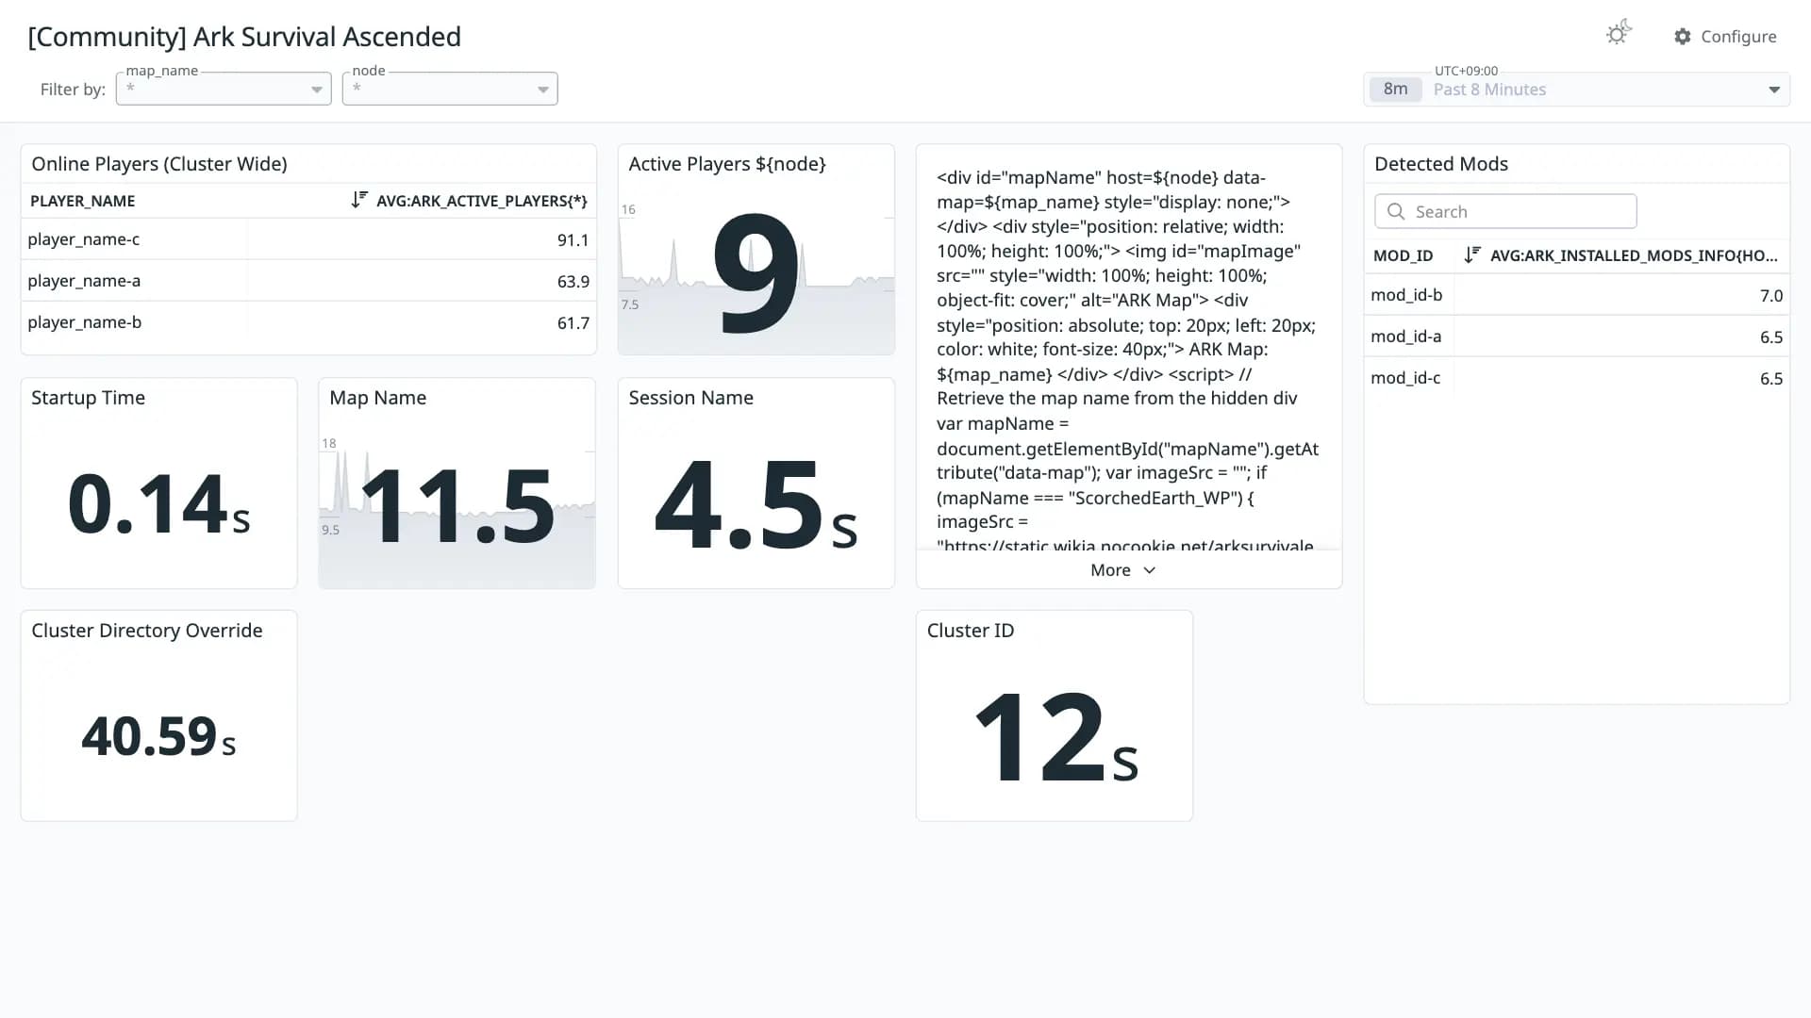Viewport: 1811px width, 1018px height.
Task: Click the 7.0 value in Detected Mods
Action: pos(1771,296)
